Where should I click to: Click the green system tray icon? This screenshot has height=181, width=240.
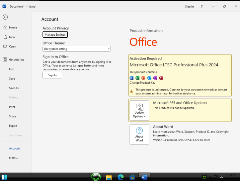[204, 177]
